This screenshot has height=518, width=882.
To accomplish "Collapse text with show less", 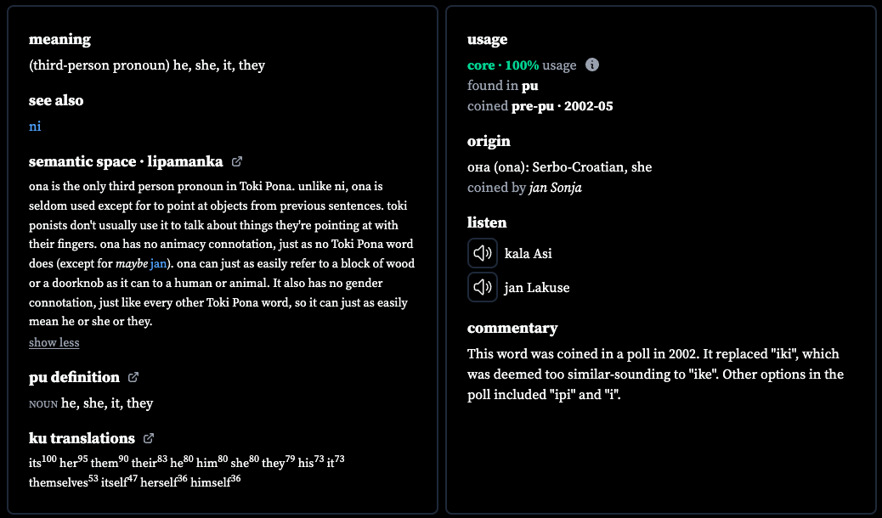I will (x=54, y=342).
